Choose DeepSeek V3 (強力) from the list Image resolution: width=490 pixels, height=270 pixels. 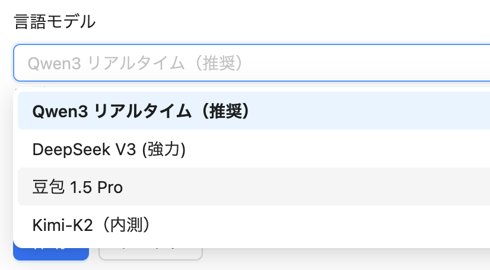tap(254, 149)
